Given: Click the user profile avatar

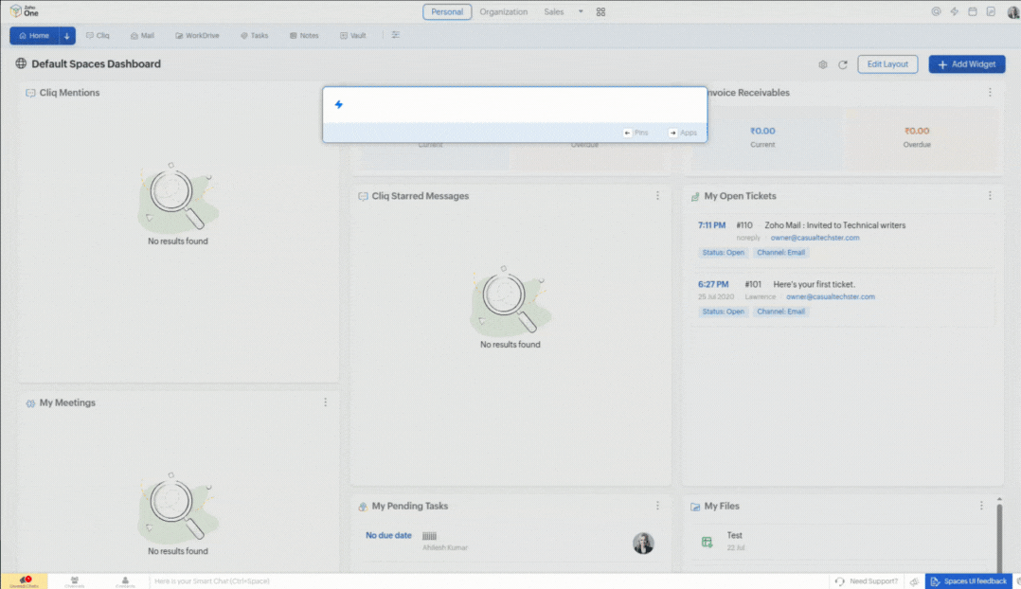Looking at the screenshot, I should click(1012, 12).
